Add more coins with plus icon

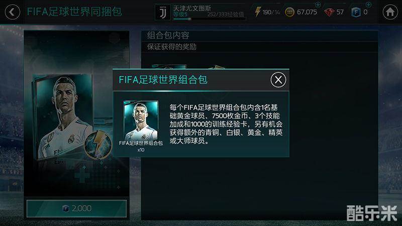pyautogui.click(x=318, y=5)
